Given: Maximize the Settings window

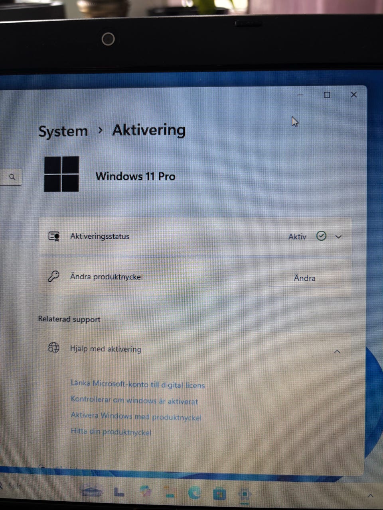Looking at the screenshot, I should (x=327, y=95).
